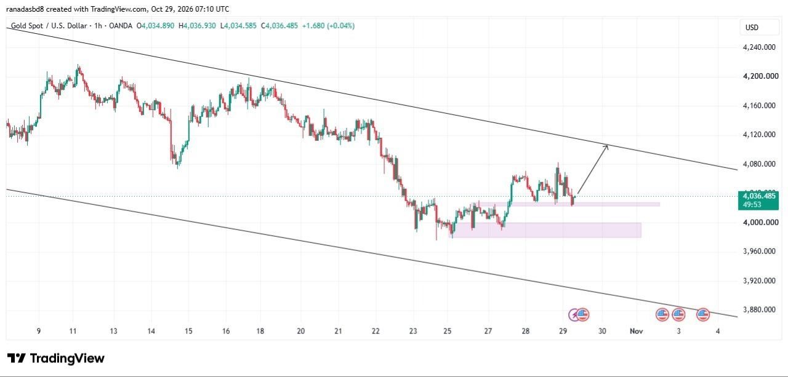Click date axis label 18
788x377 pixels.
point(260,331)
